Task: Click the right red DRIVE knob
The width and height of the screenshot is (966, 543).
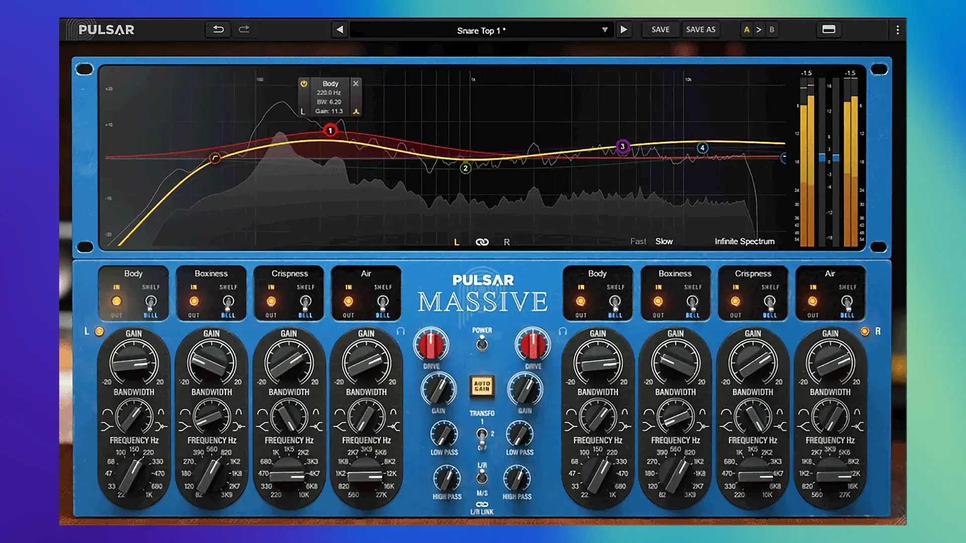Action: click(x=533, y=345)
